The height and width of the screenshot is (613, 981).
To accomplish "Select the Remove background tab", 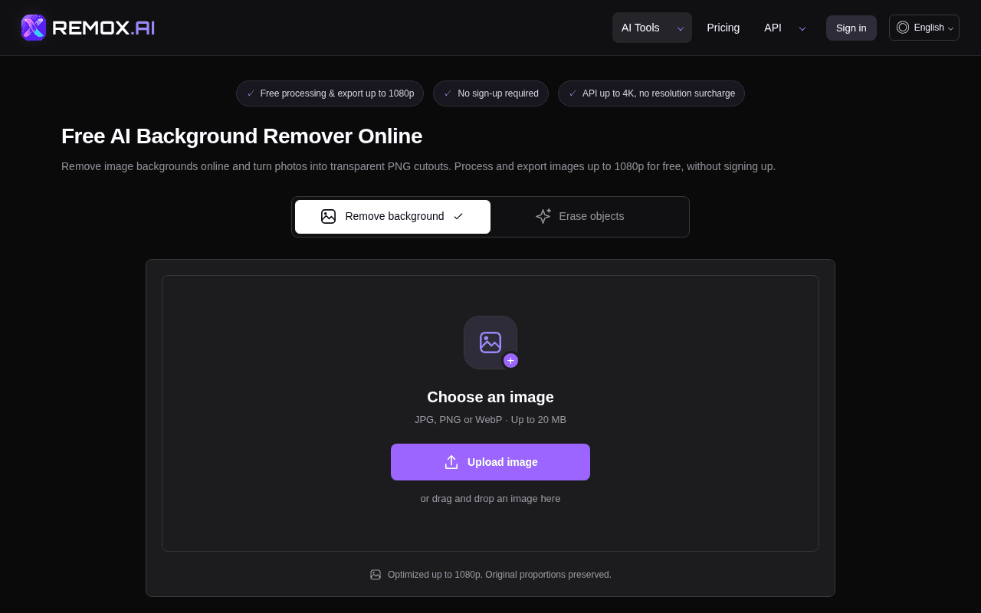I will point(392,217).
